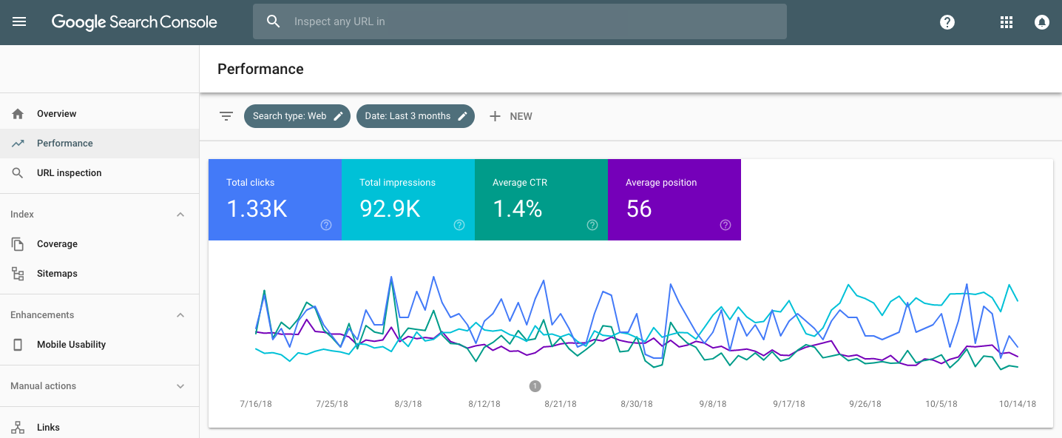Open the notifications bell
The image size is (1062, 438).
(1041, 22)
